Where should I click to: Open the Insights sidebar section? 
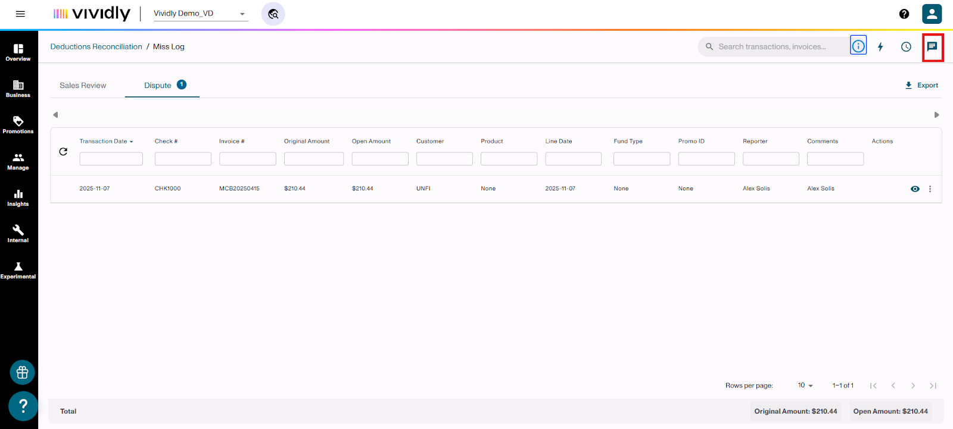pyautogui.click(x=18, y=198)
